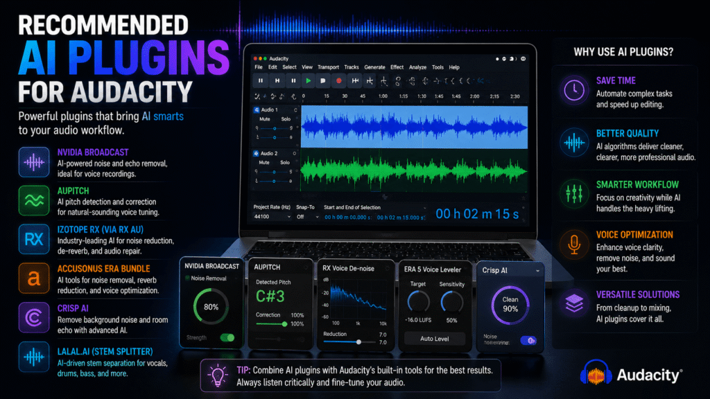Viewport: 710px width, 399px height.
Task: Click the large 00 h 02 m 15 s display
Action: click(x=477, y=214)
